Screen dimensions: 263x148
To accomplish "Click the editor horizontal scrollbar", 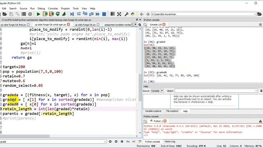I will pos(25,136).
